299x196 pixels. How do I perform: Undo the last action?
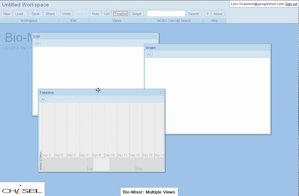tap(66, 14)
